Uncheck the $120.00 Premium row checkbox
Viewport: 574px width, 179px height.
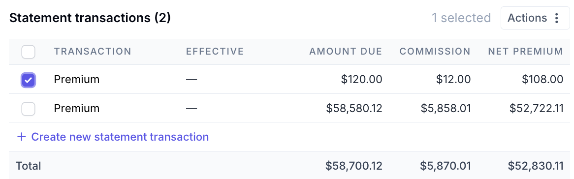click(28, 80)
